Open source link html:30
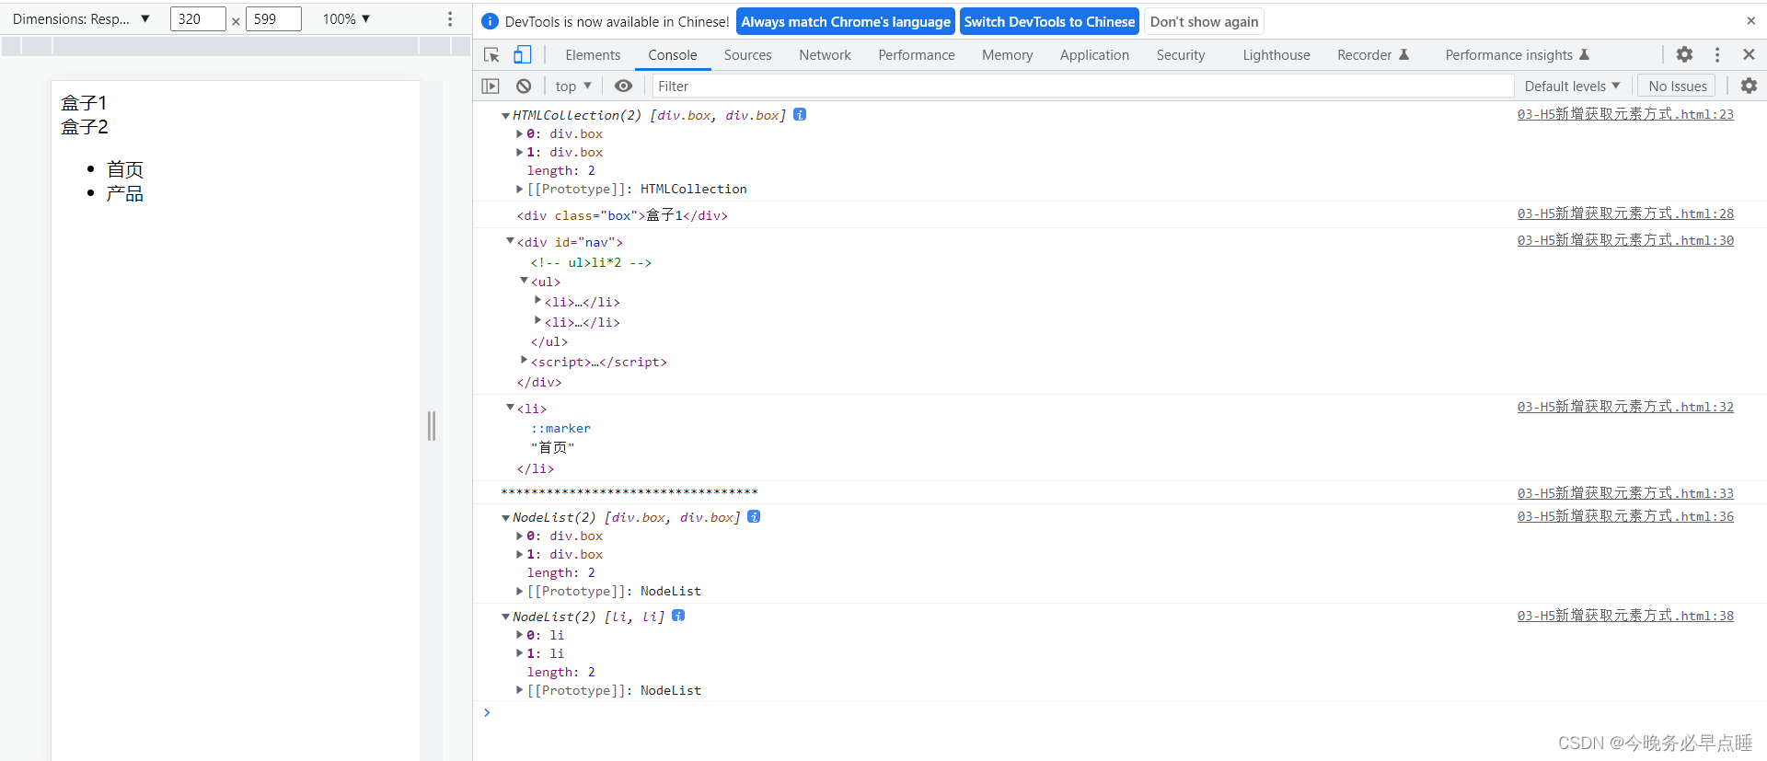 click(x=1625, y=240)
